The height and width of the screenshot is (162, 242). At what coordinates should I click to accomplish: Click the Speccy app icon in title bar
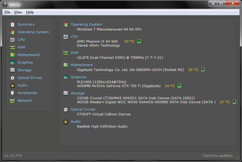(x=5, y=5)
